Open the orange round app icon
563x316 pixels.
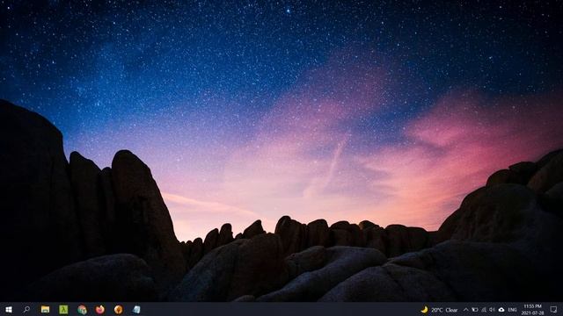pos(119,309)
